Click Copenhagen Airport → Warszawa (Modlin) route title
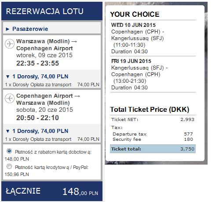Screen dimensions: 212x202 (x=48, y=99)
